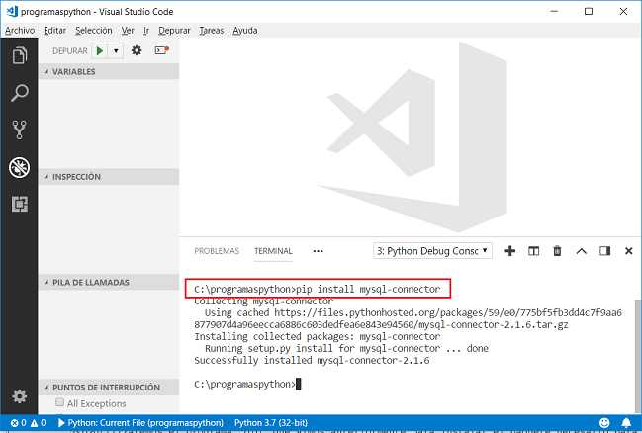Collapse the VARIABLES section
642x433 pixels.
click(109, 71)
